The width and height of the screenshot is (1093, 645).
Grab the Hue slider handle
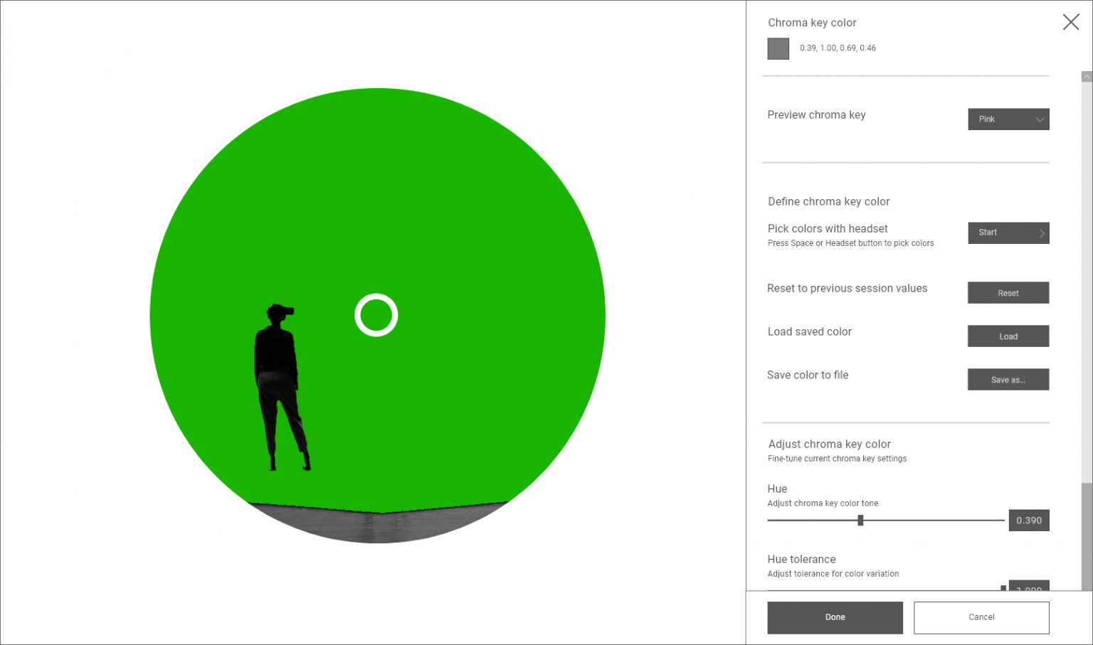click(860, 521)
